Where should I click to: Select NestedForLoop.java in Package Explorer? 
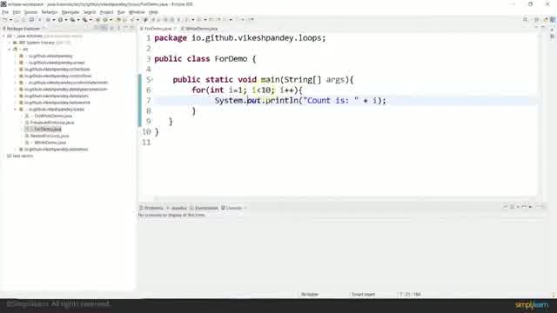click(x=50, y=136)
